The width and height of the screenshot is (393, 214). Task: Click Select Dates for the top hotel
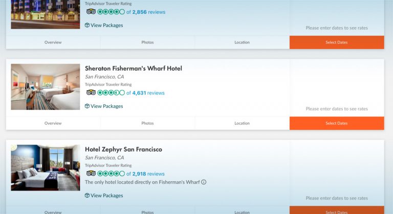point(337,42)
